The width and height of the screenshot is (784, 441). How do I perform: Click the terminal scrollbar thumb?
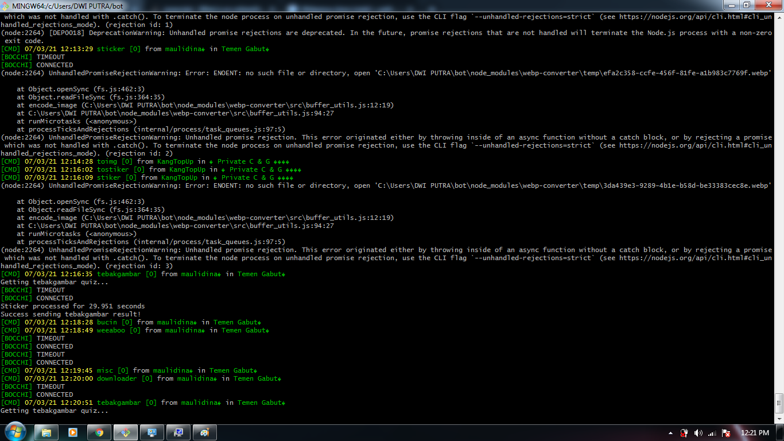[x=779, y=403]
